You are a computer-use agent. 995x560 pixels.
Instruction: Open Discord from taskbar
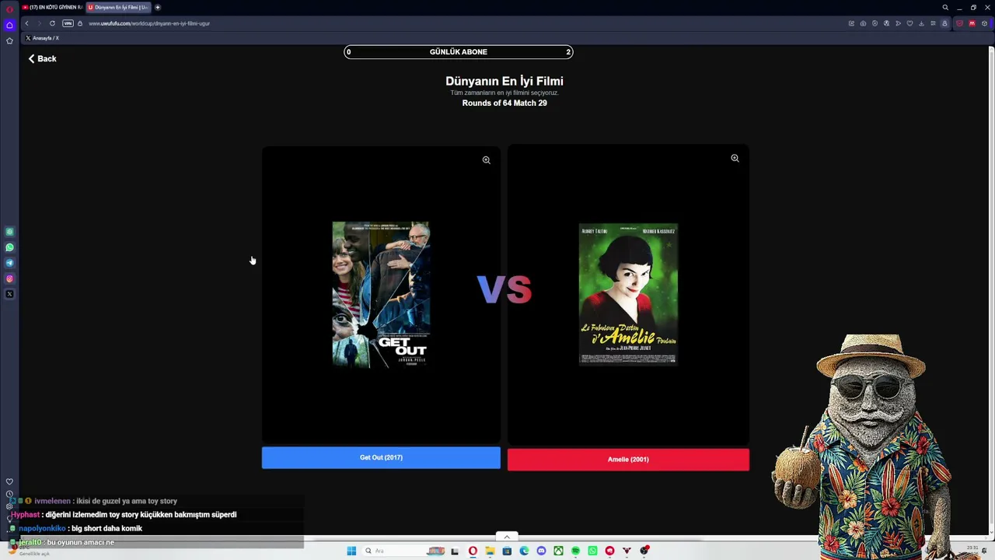(541, 551)
